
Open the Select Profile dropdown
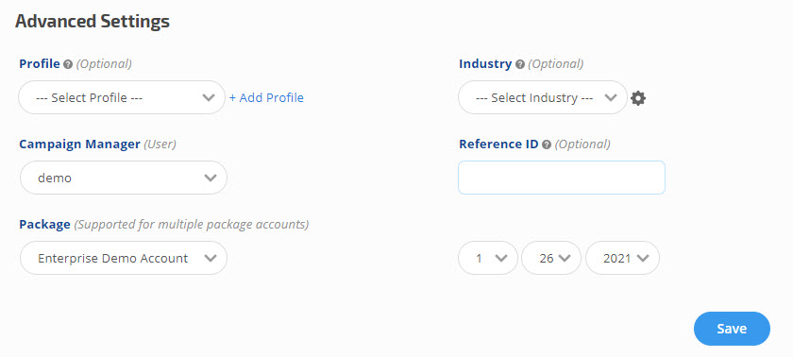[122, 97]
